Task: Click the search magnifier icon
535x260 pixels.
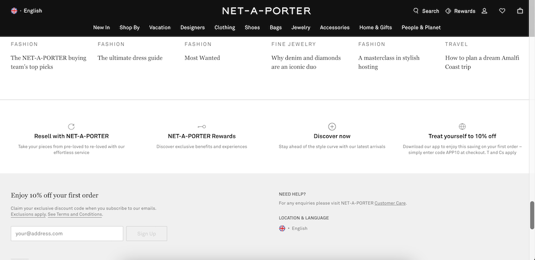Action: (x=415, y=10)
